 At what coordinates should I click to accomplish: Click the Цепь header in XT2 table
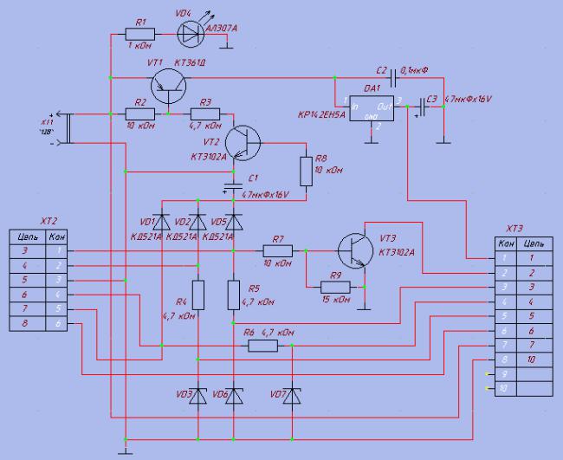click(x=28, y=237)
